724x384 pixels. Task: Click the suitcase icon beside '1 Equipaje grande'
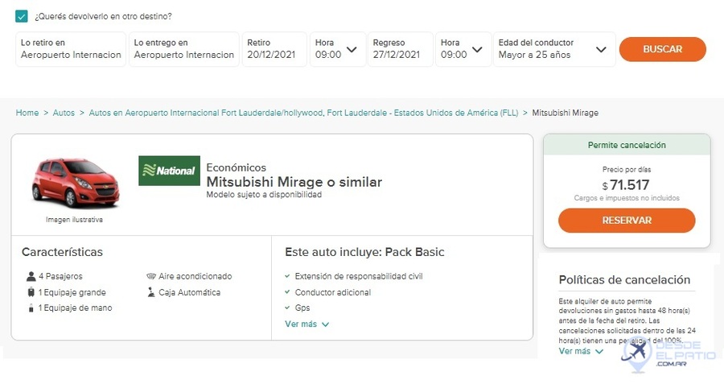point(31,292)
